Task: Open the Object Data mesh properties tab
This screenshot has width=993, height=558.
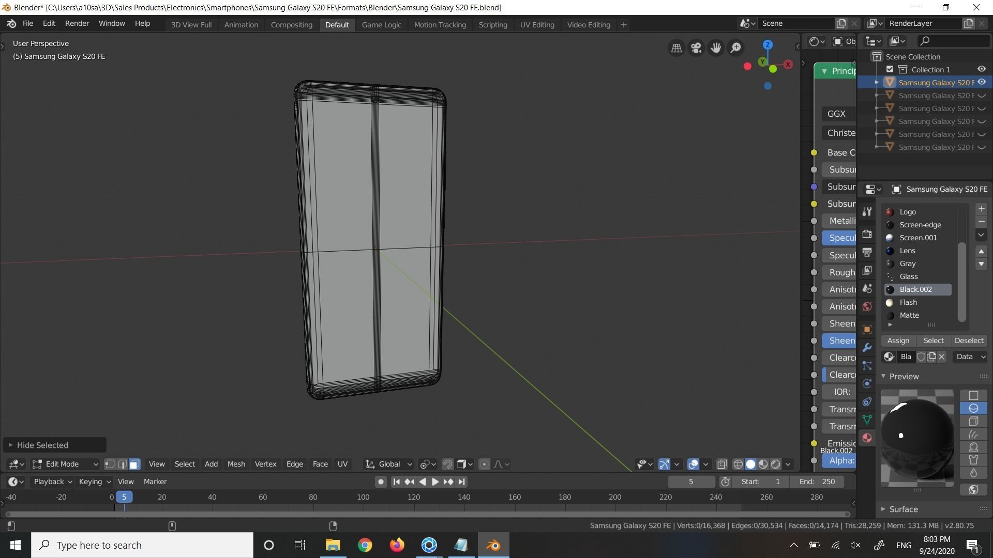Action: click(x=867, y=420)
